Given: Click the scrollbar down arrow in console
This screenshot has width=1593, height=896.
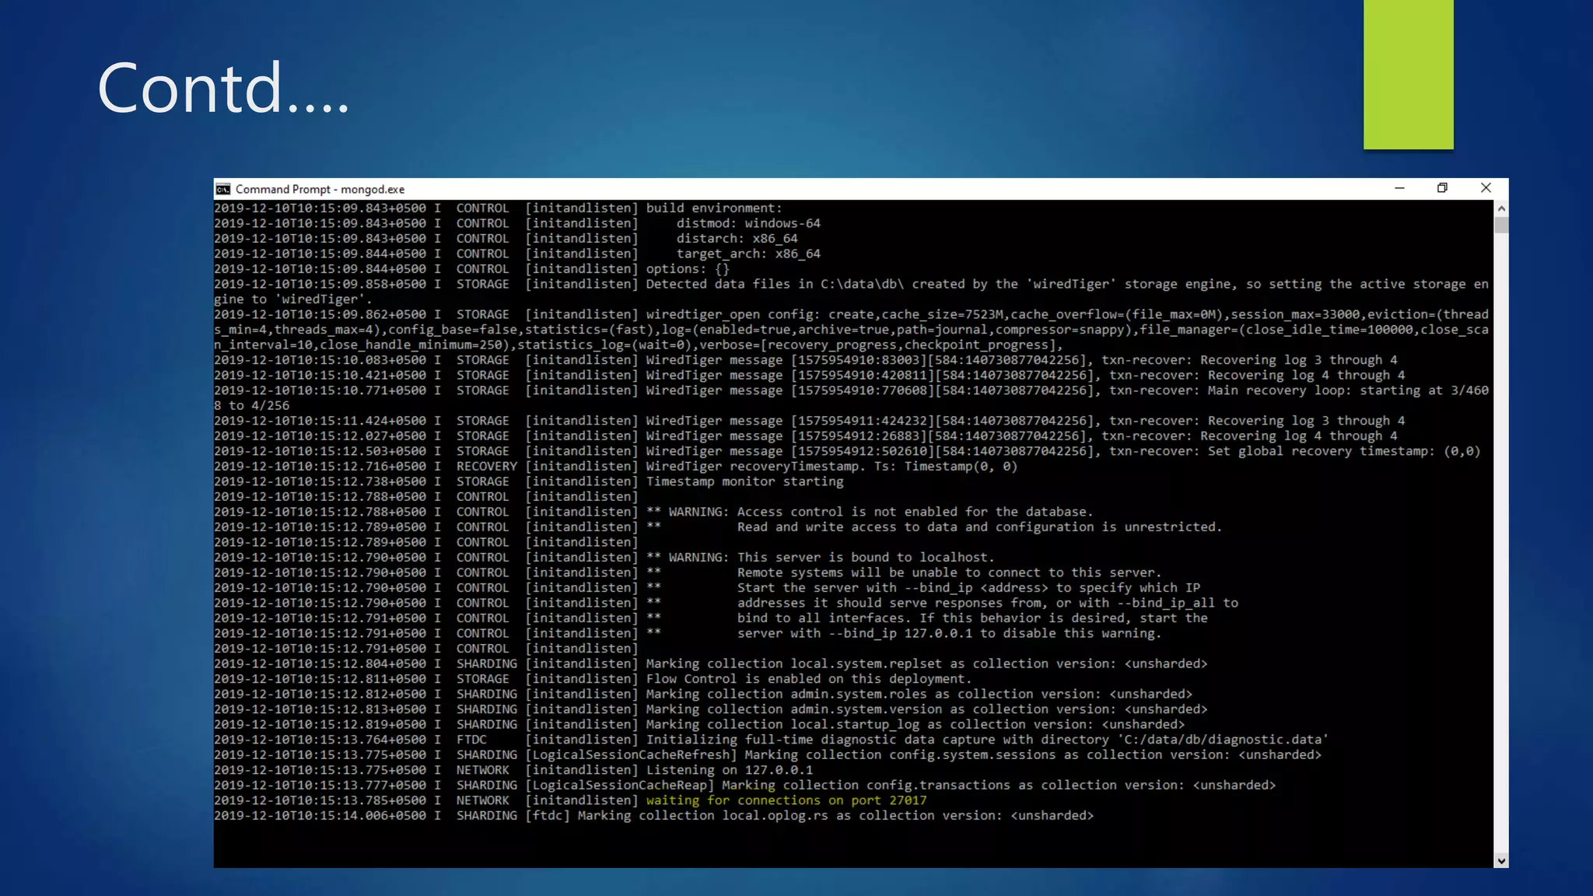Looking at the screenshot, I should (x=1501, y=860).
